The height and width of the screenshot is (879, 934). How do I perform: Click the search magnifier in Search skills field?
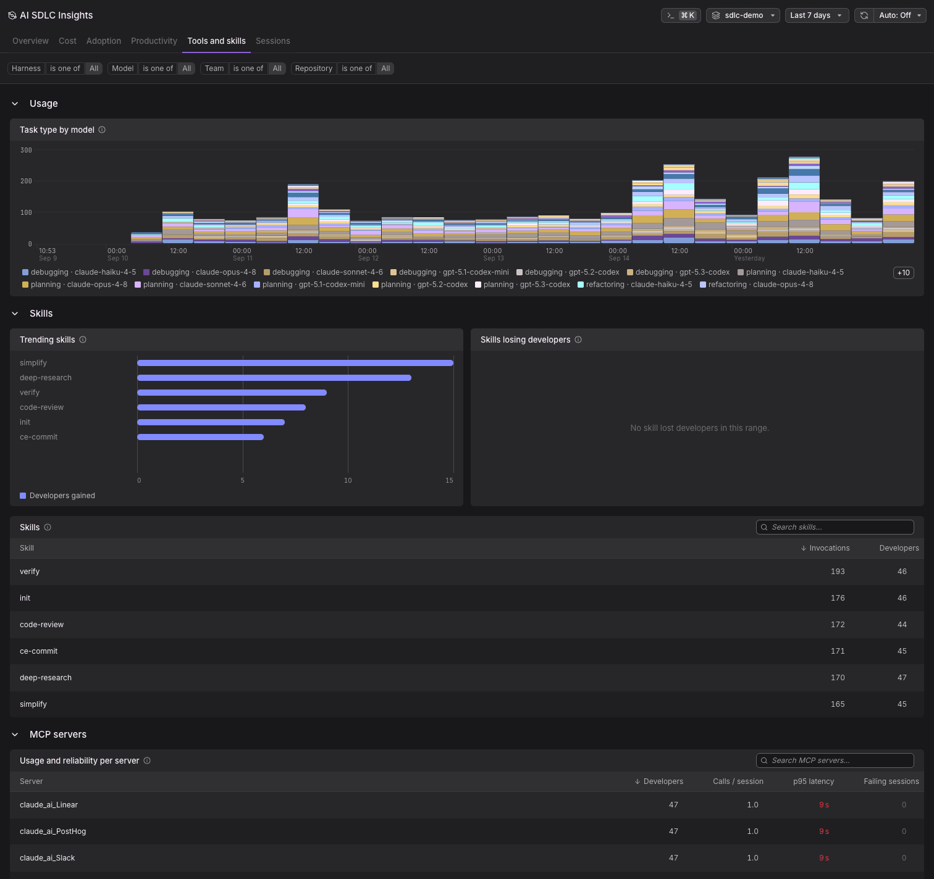coord(764,527)
